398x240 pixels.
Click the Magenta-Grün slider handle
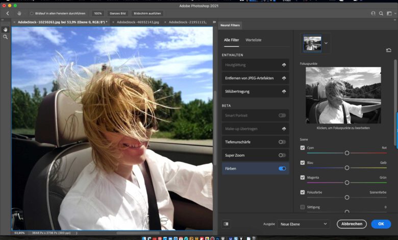coord(347,182)
